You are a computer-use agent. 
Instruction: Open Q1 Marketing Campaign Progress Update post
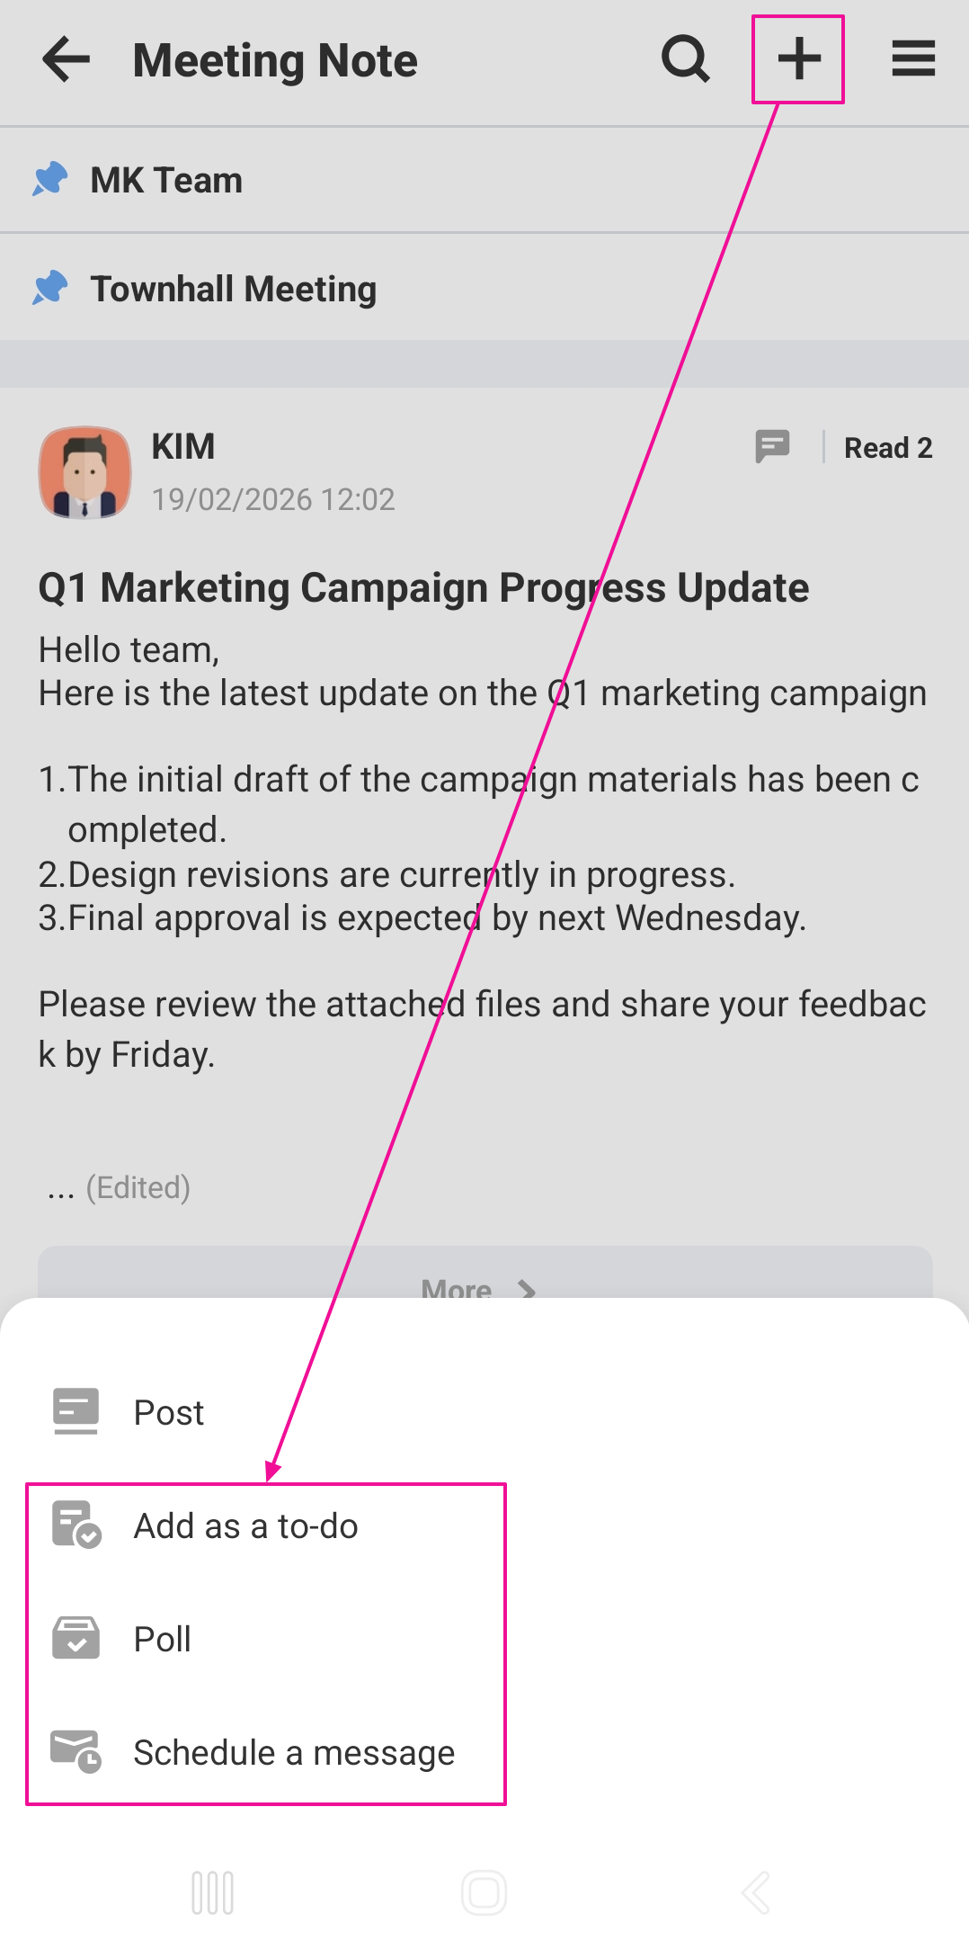423,588
